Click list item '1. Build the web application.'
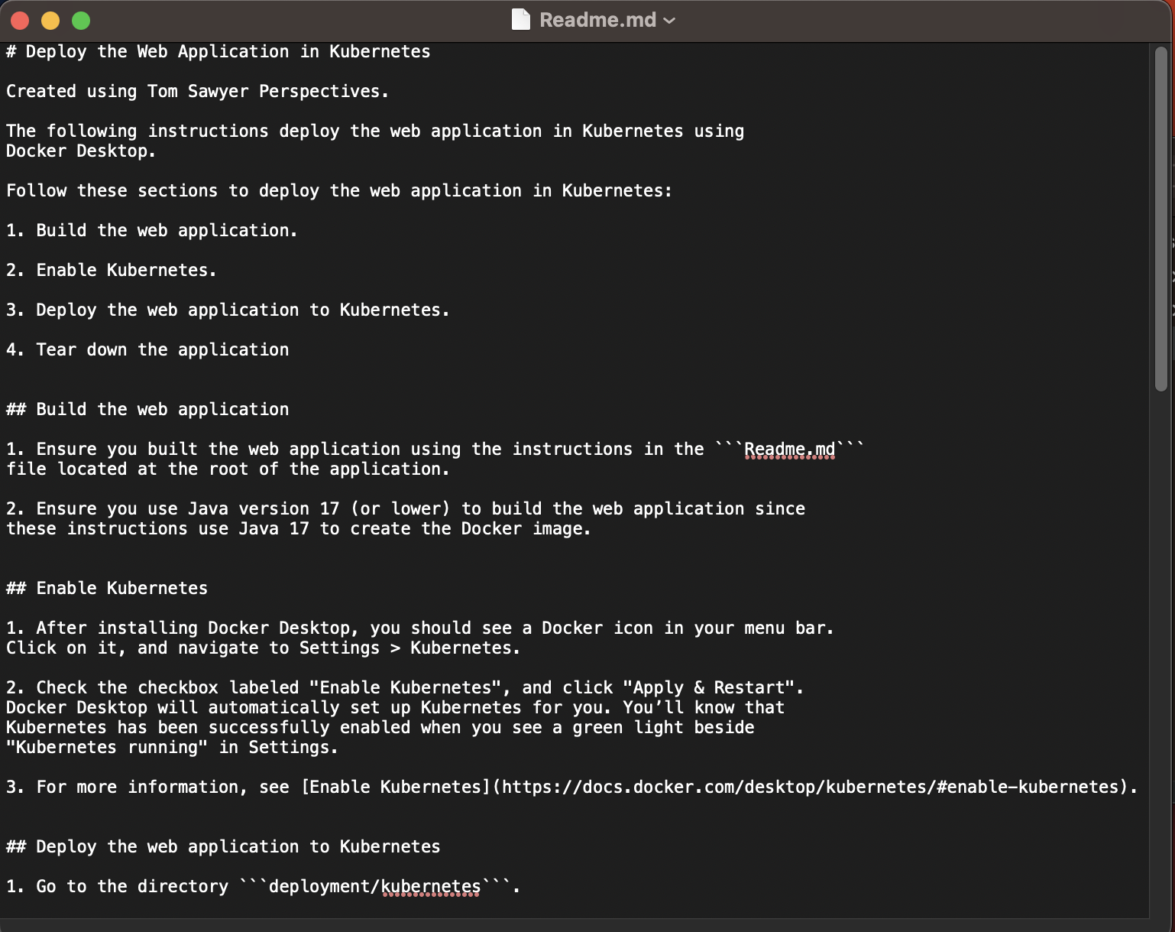Viewport: 1175px width, 932px height. tap(152, 231)
